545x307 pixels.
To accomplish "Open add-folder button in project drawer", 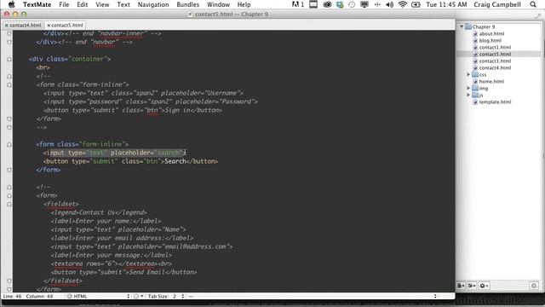I will coord(472,286).
